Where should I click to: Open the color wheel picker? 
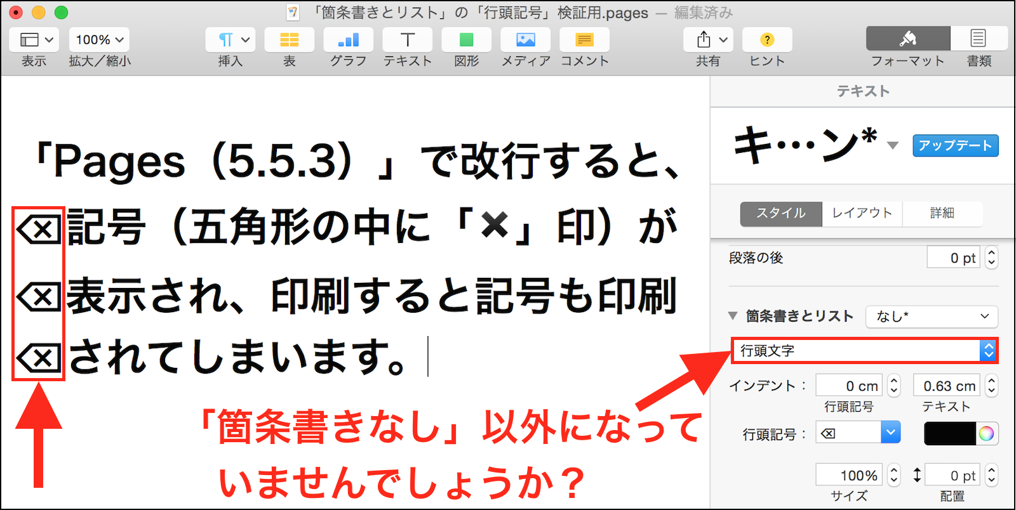tap(986, 433)
